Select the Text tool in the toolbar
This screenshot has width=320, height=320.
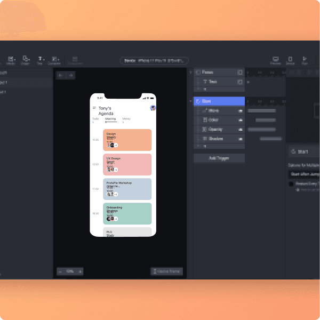coord(40,61)
